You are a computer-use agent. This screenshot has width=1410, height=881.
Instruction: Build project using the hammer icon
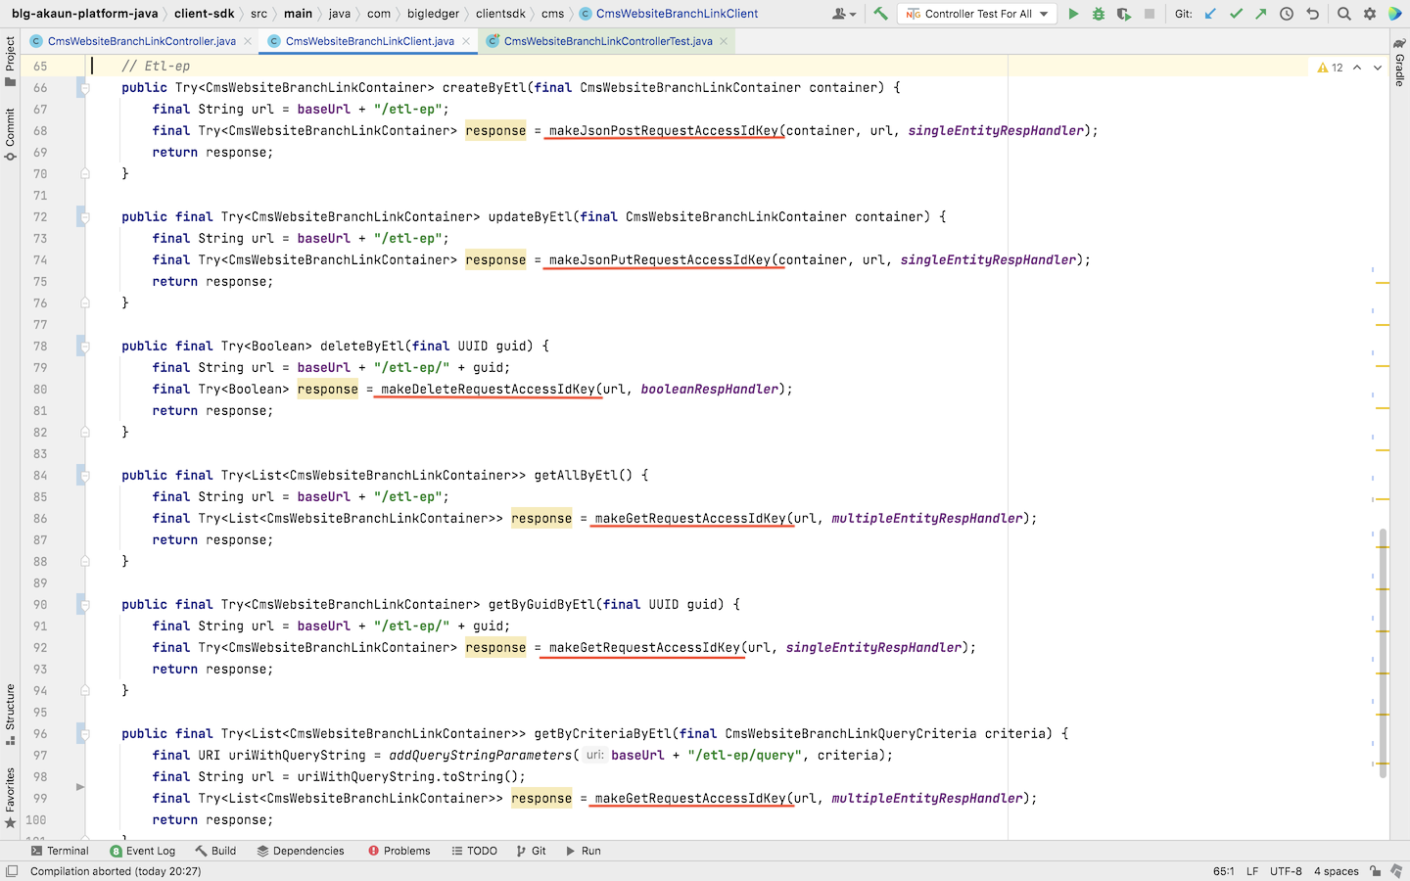coord(880,14)
